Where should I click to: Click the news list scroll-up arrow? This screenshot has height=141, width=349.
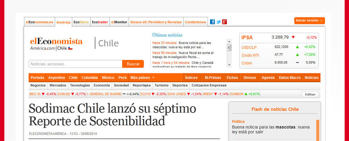[x=229, y=41]
